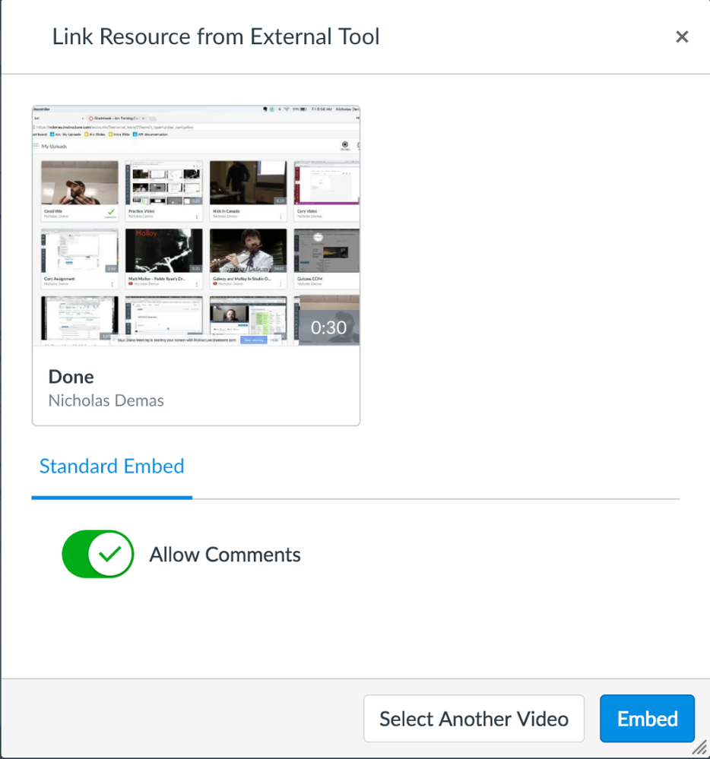Switch to the Standard Embed tab
Screen dimensions: 710x759
click(x=112, y=466)
